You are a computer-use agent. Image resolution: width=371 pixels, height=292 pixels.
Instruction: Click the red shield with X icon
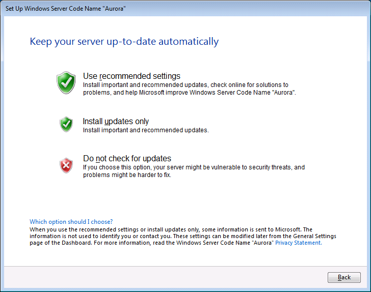pos(66,165)
